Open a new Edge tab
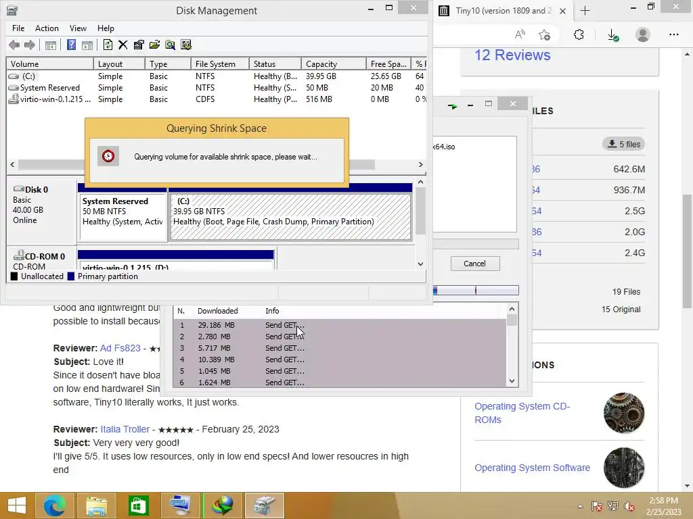 585,11
